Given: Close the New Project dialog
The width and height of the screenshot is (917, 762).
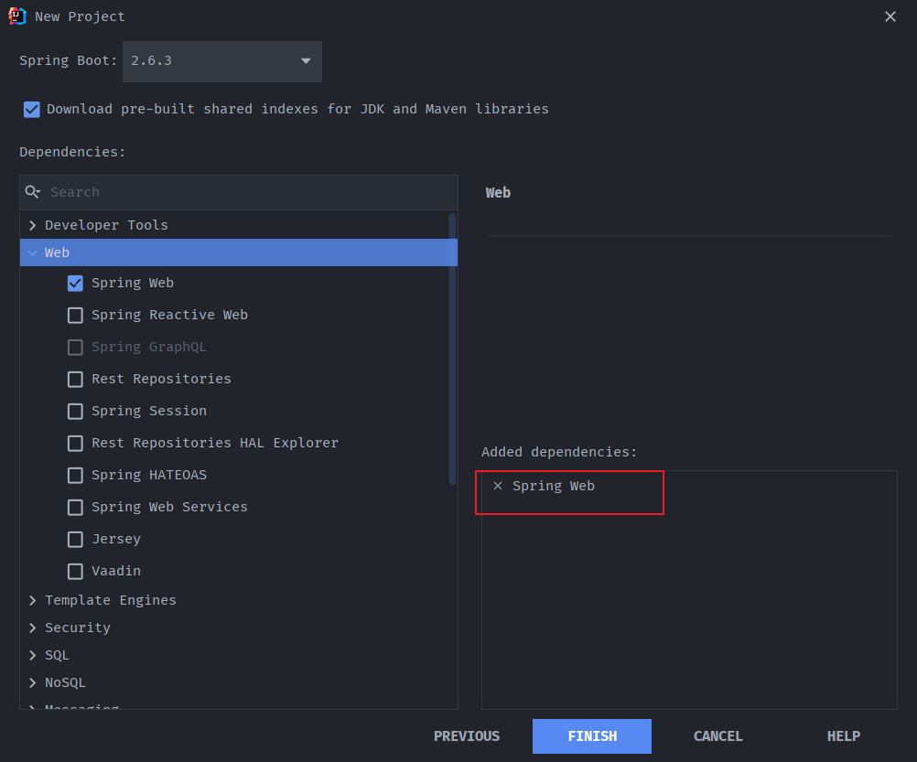Looking at the screenshot, I should pyautogui.click(x=890, y=16).
